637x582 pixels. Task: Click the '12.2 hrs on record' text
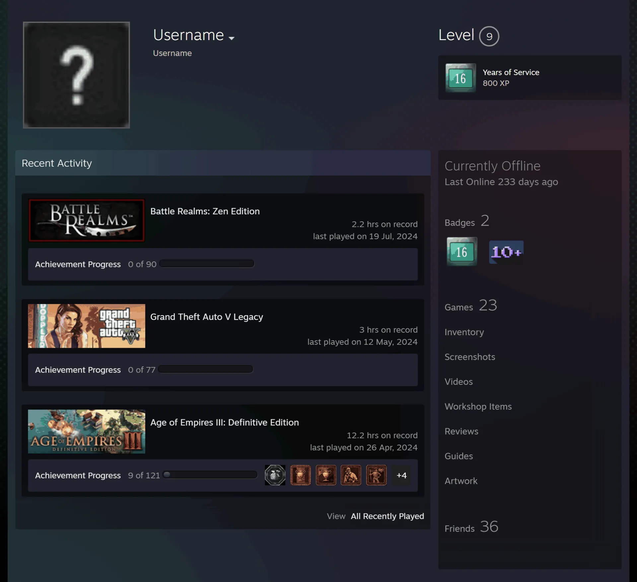pyautogui.click(x=382, y=435)
